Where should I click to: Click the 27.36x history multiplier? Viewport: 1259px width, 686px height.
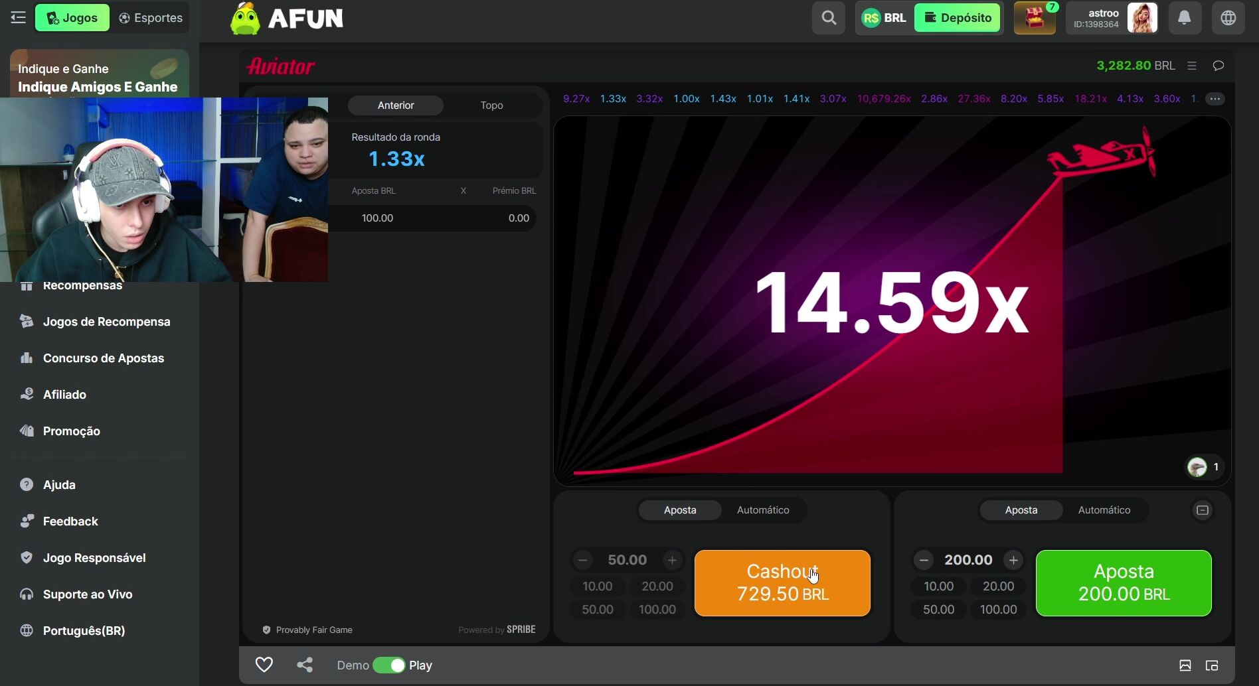(x=974, y=99)
